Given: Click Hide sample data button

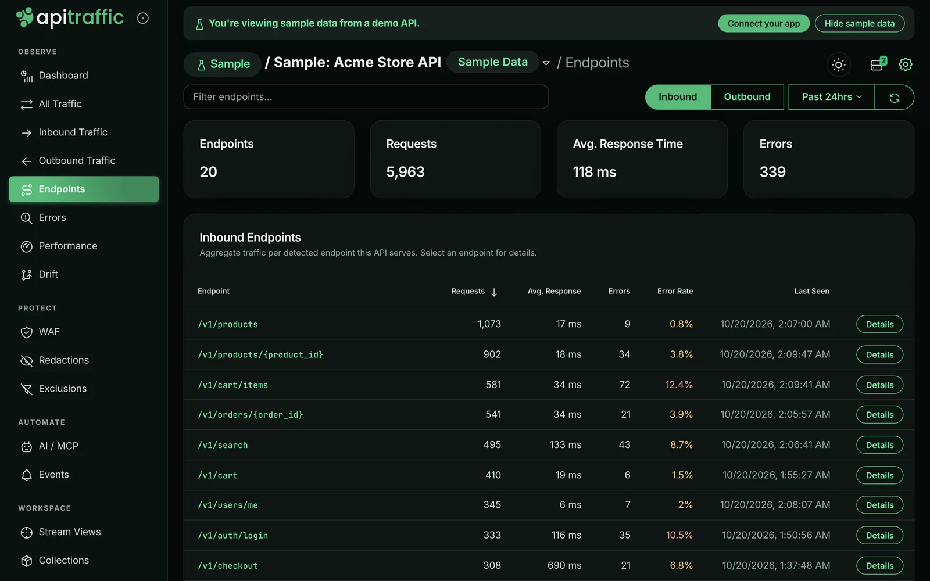Looking at the screenshot, I should click(859, 24).
